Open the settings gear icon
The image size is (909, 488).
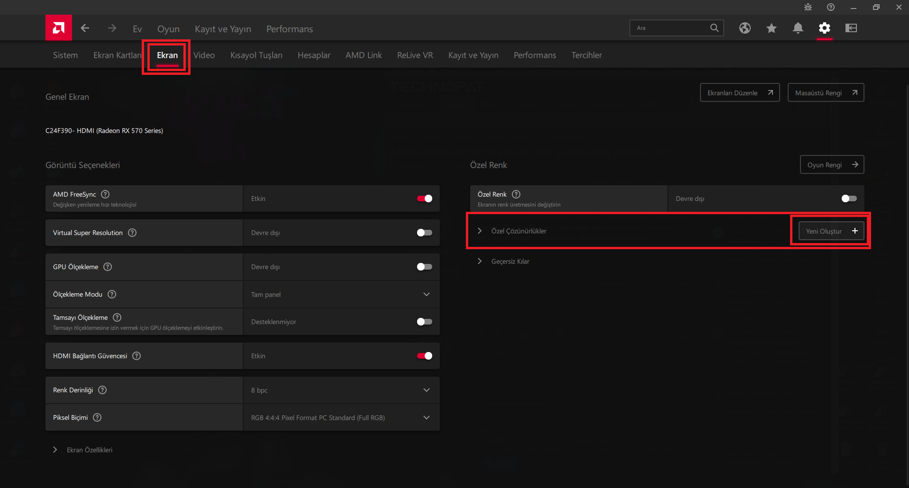(x=825, y=28)
